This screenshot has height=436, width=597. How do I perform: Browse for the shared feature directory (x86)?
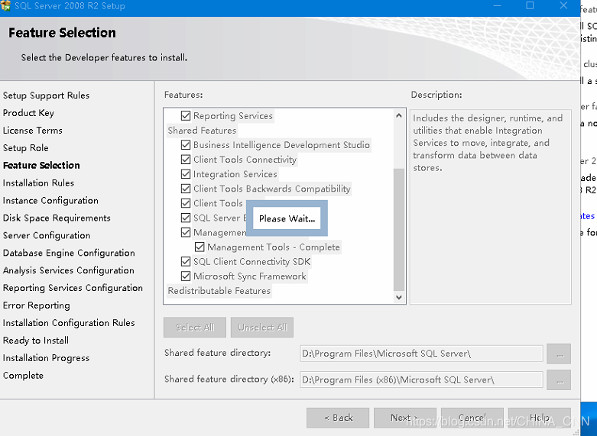(559, 380)
